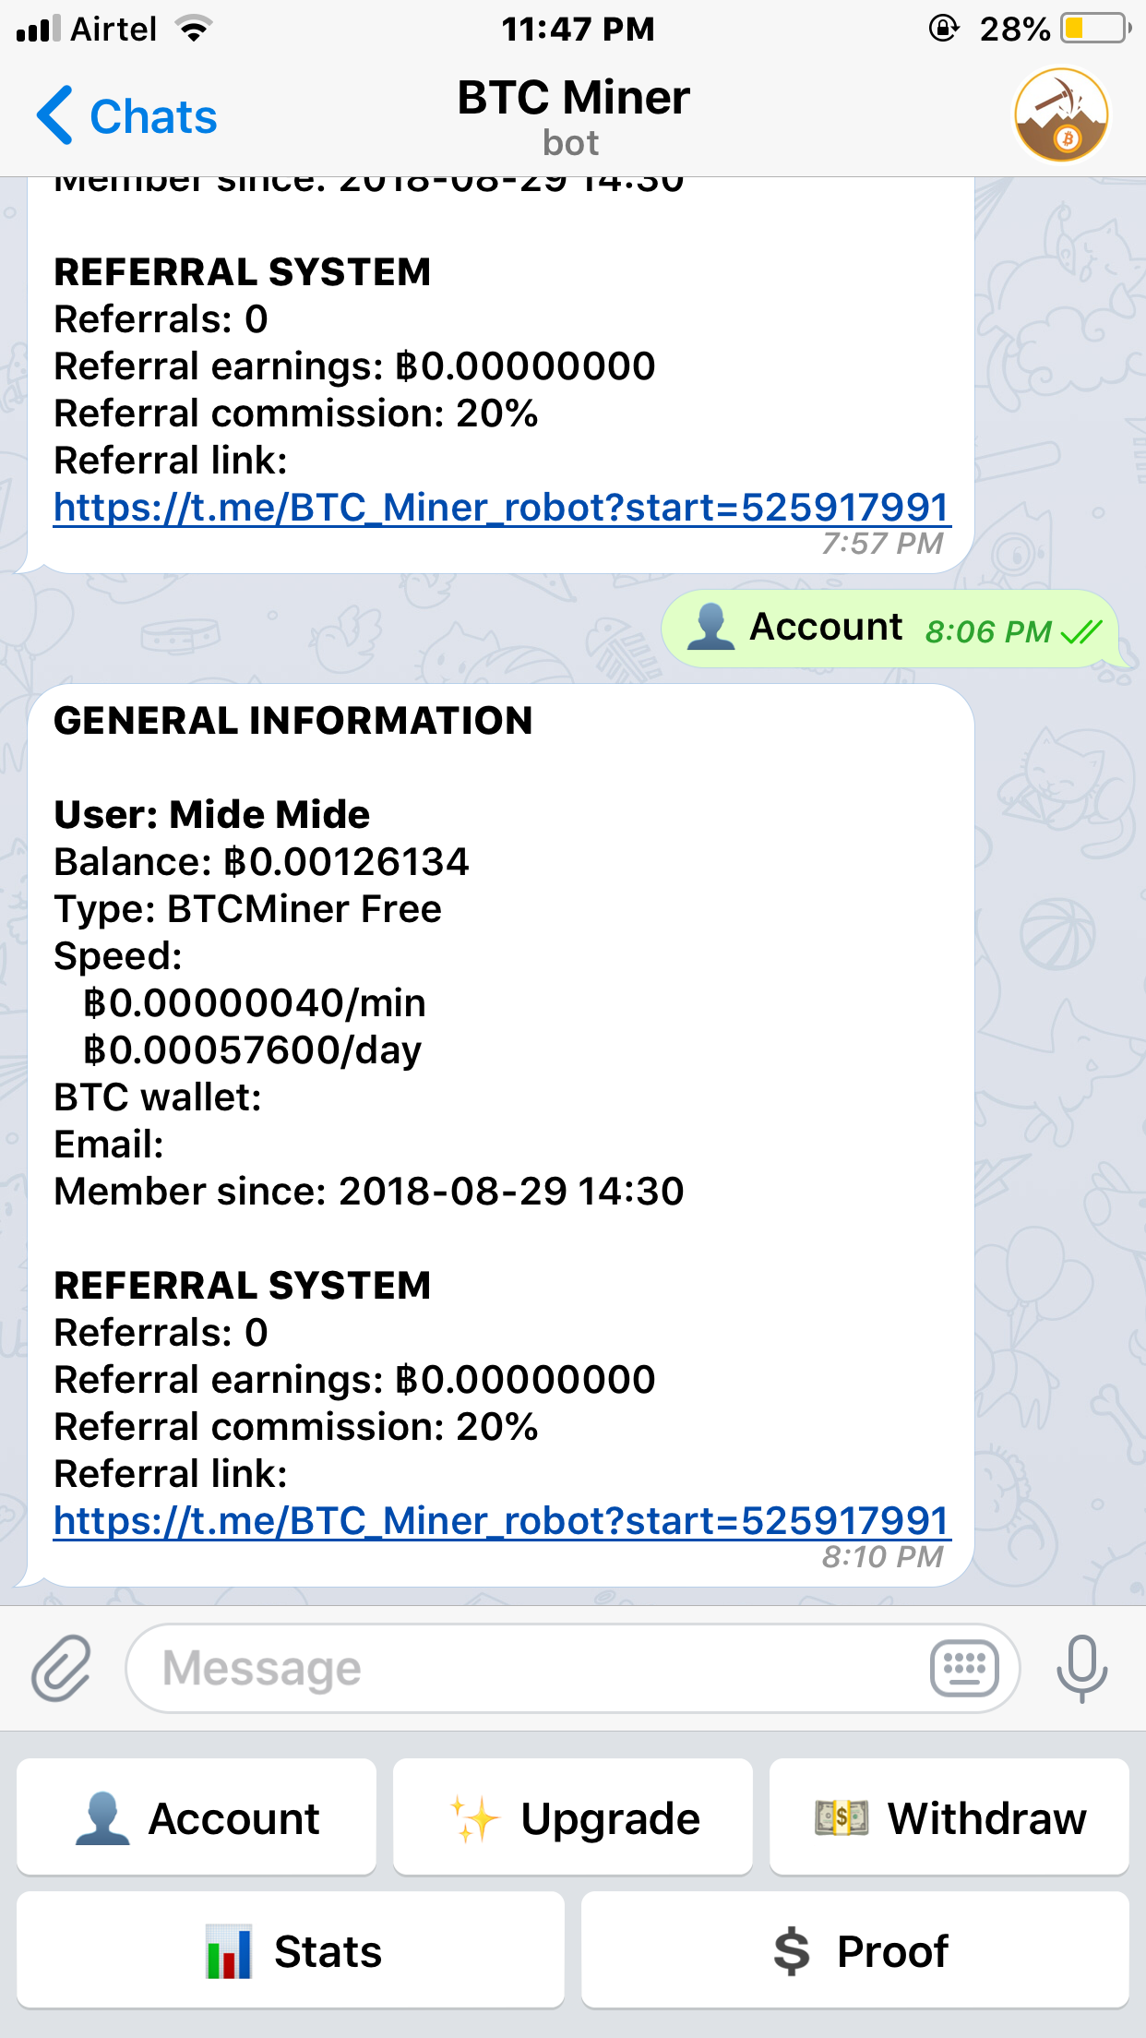The width and height of the screenshot is (1146, 2038).
Task: Go back to Chats list
Action: [x=126, y=116]
